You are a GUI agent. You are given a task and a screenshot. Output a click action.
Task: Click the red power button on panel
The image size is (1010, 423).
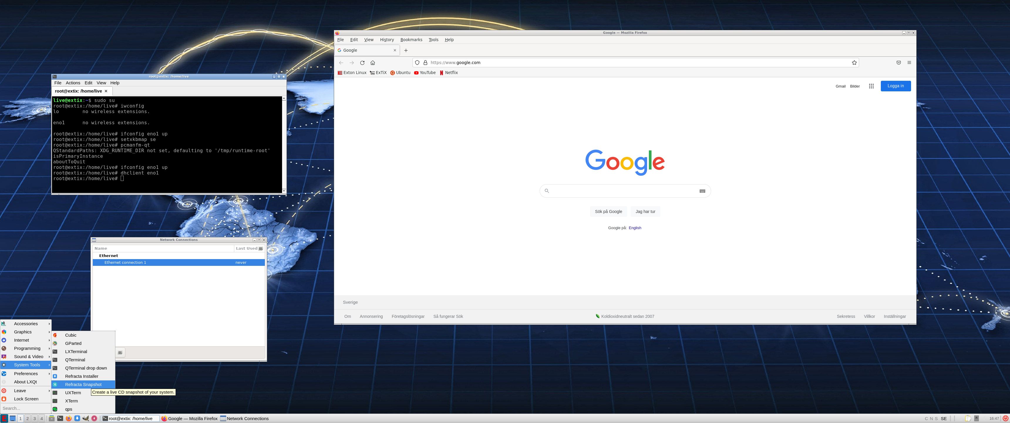point(1005,418)
